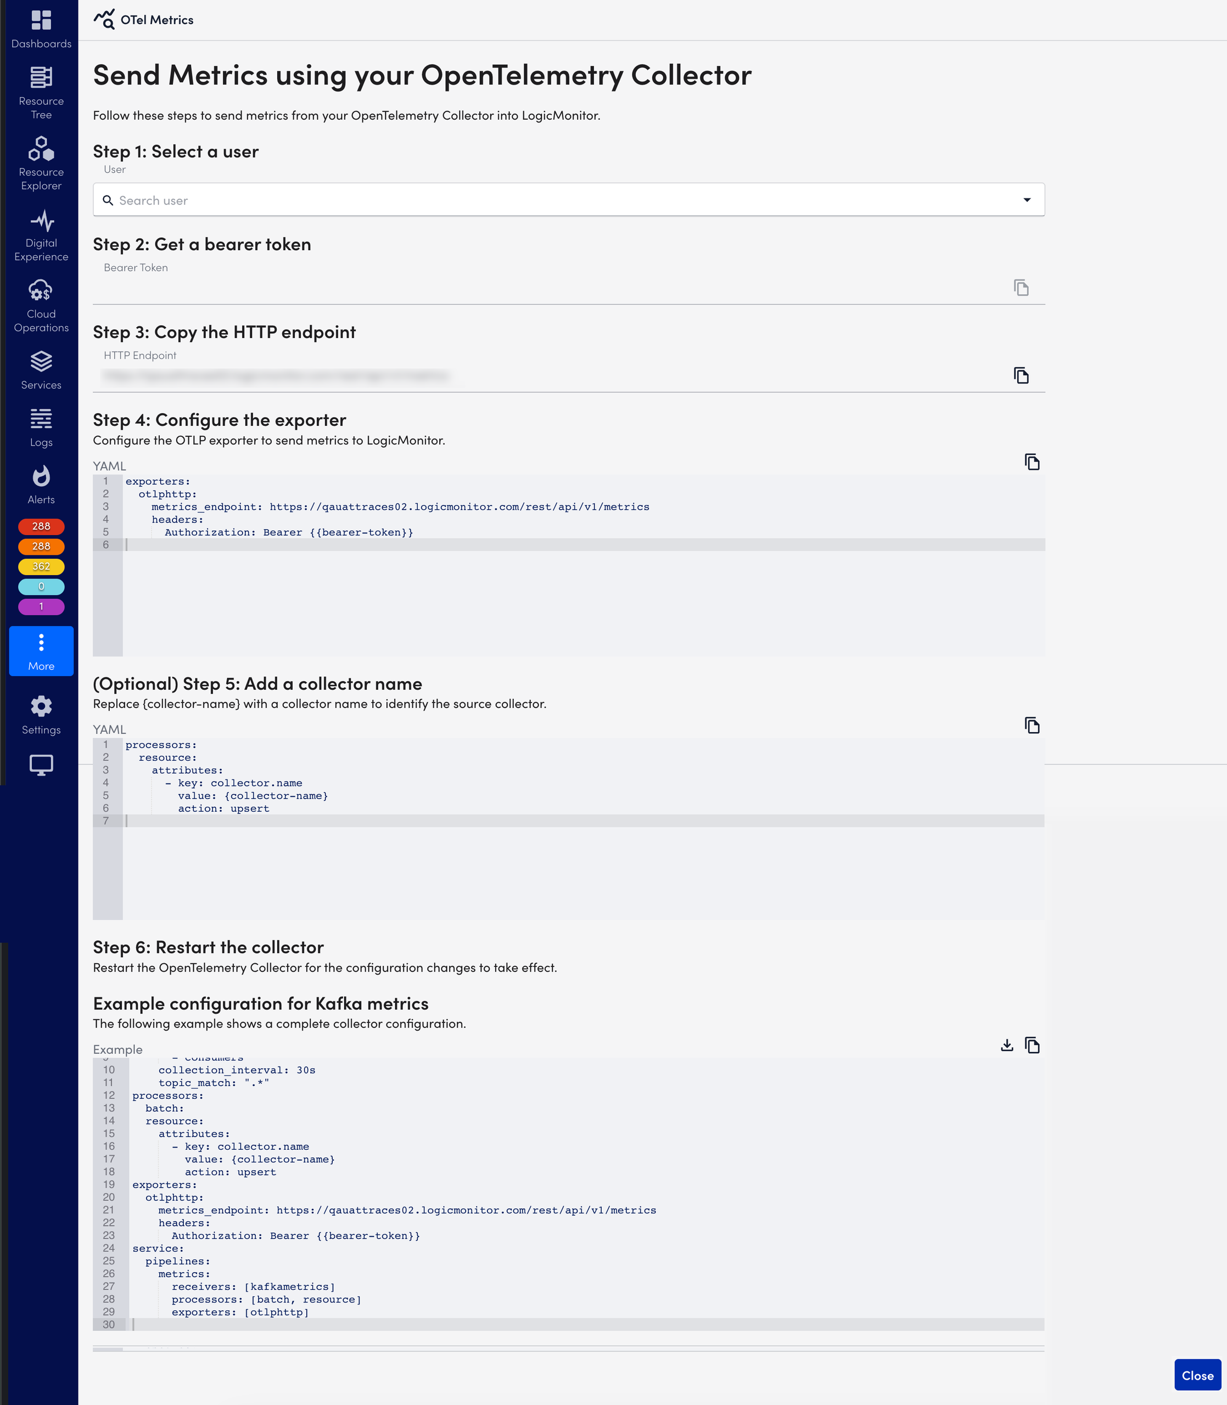Viewport: 1227px width, 1405px height.
Task: Click the collection_interval: 30s line
Action: (237, 1070)
